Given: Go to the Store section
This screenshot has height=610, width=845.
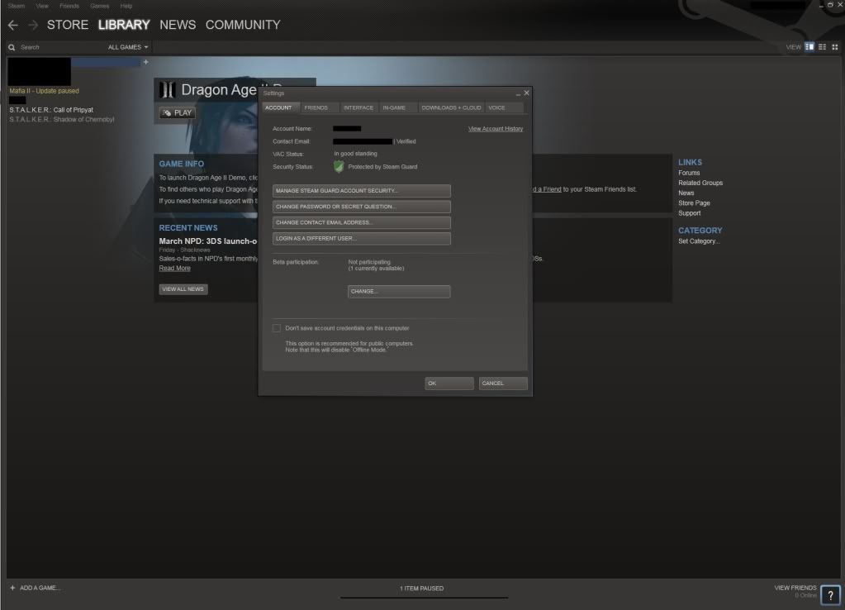Looking at the screenshot, I should [68, 25].
